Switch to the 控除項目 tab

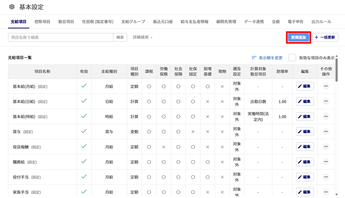42,22
